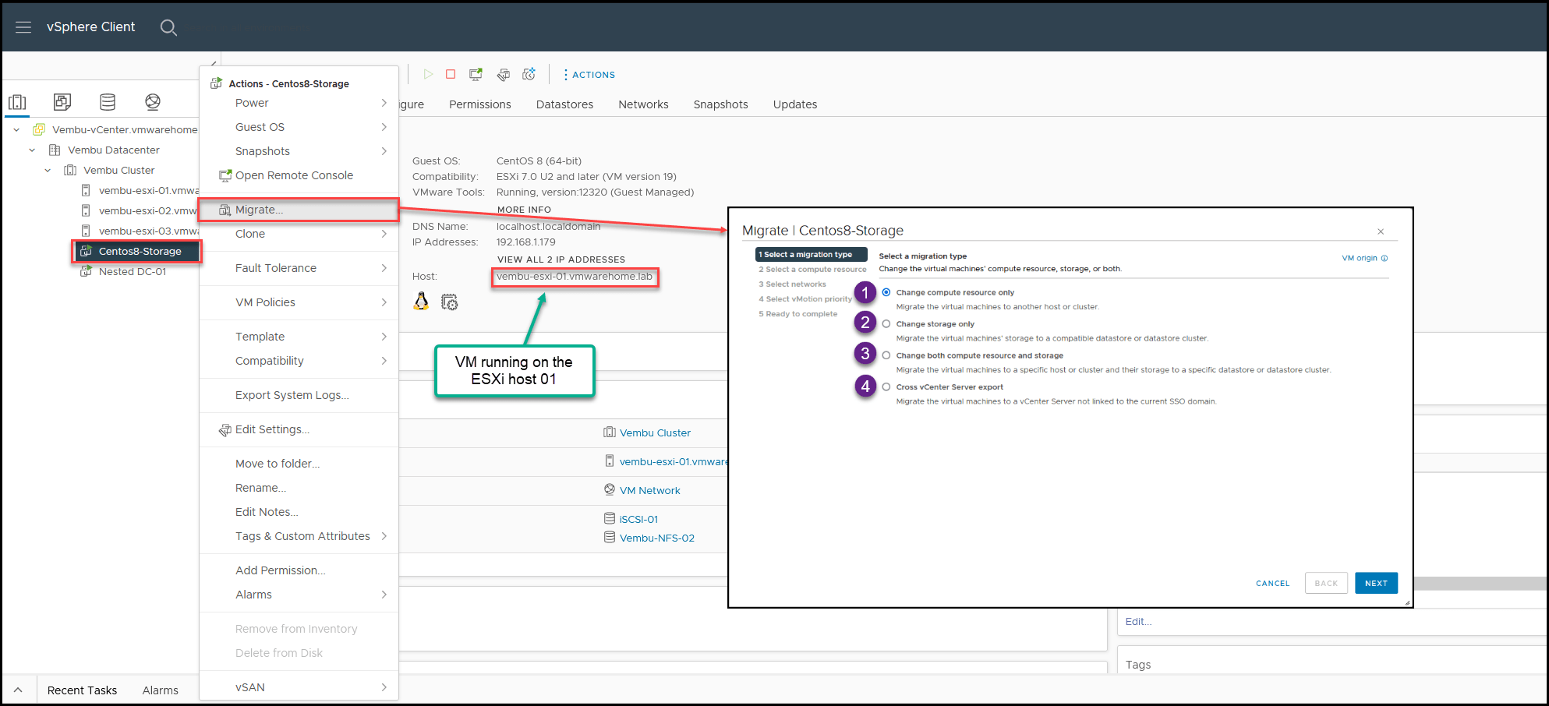
Task: Close the Migrate dialog
Action: point(1381,231)
